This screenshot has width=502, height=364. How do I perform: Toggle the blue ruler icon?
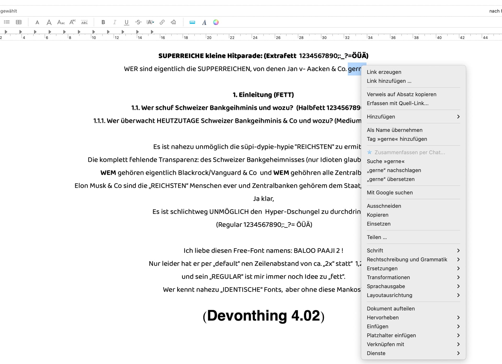tap(192, 22)
